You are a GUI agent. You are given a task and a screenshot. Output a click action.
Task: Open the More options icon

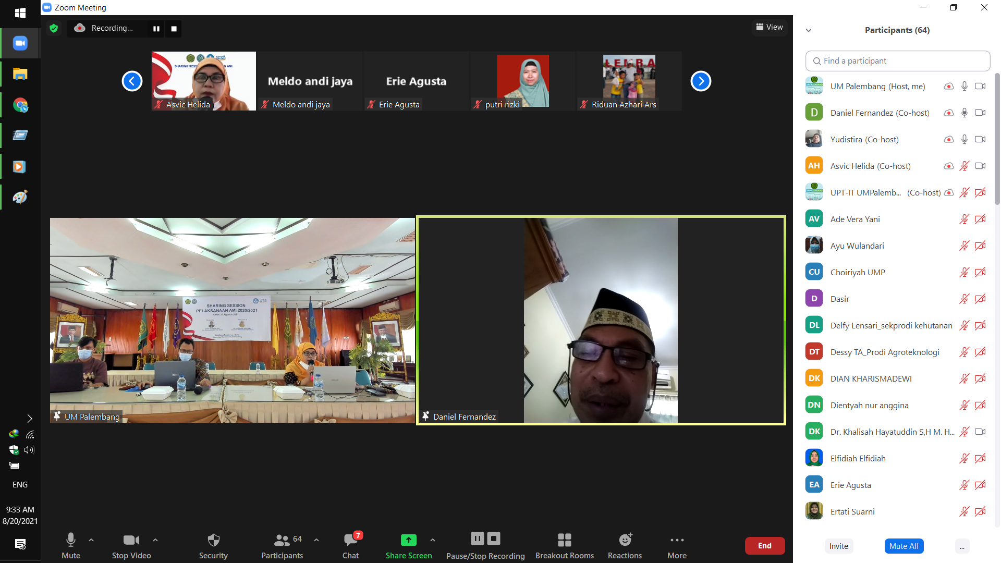pos(677,540)
